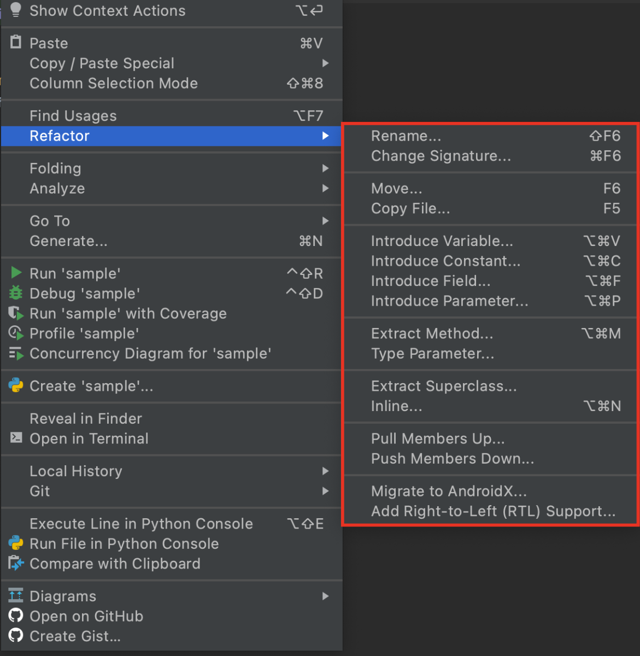This screenshot has height=656, width=640.
Task: Click the Open in Terminal icon
Action: (16, 438)
